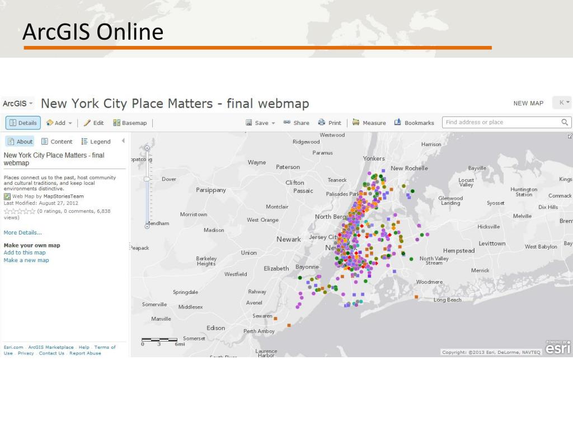Viewport: 573px width, 430px height.
Task: Click the Newark label on map
Action: [289, 240]
